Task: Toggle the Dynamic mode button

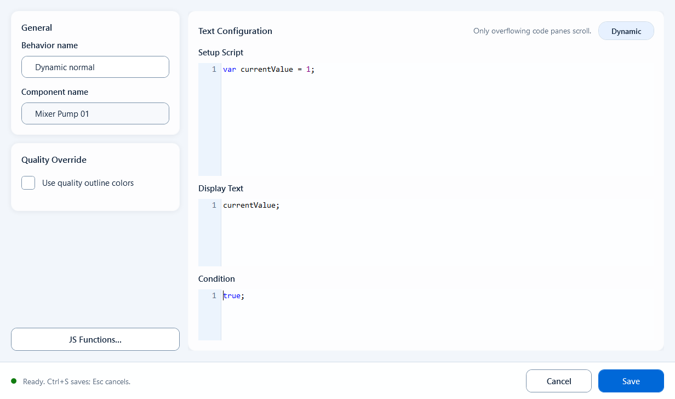Action: tap(626, 31)
